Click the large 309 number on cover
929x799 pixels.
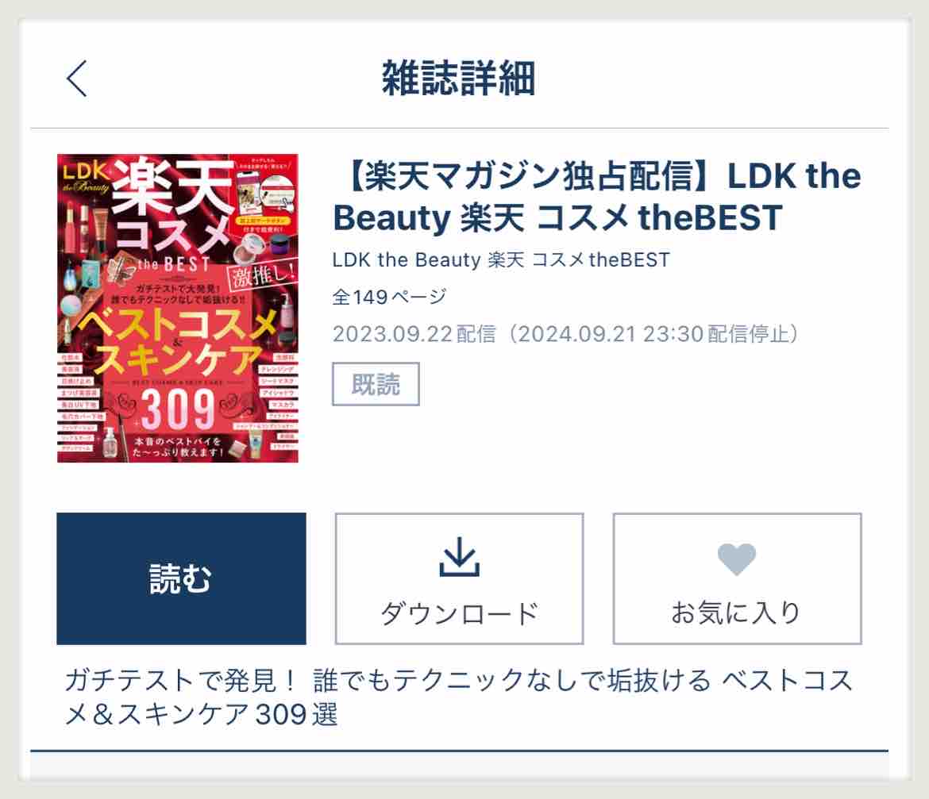click(178, 409)
